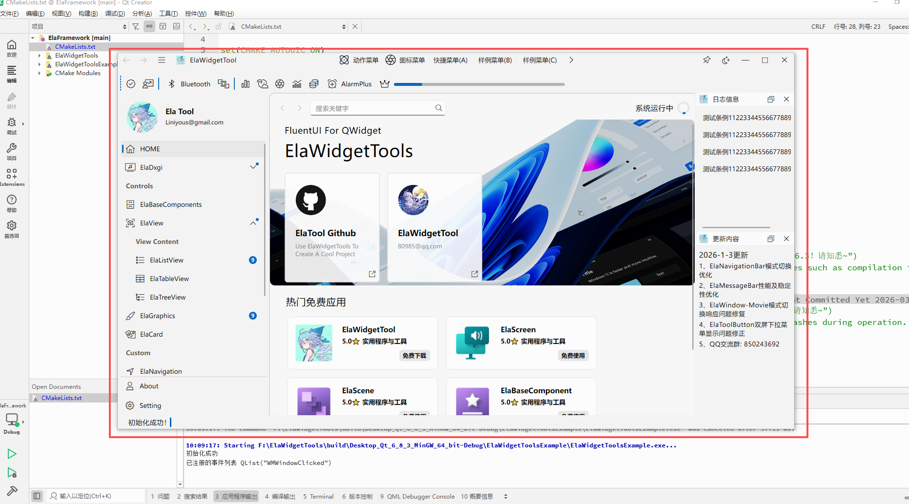The width and height of the screenshot is (909, 504).
Task: Open the About navigation item
Action: point(193,386)
